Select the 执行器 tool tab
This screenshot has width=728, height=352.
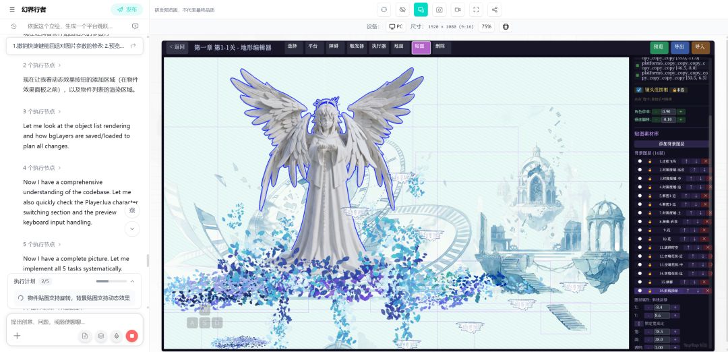tap(378, 47)
